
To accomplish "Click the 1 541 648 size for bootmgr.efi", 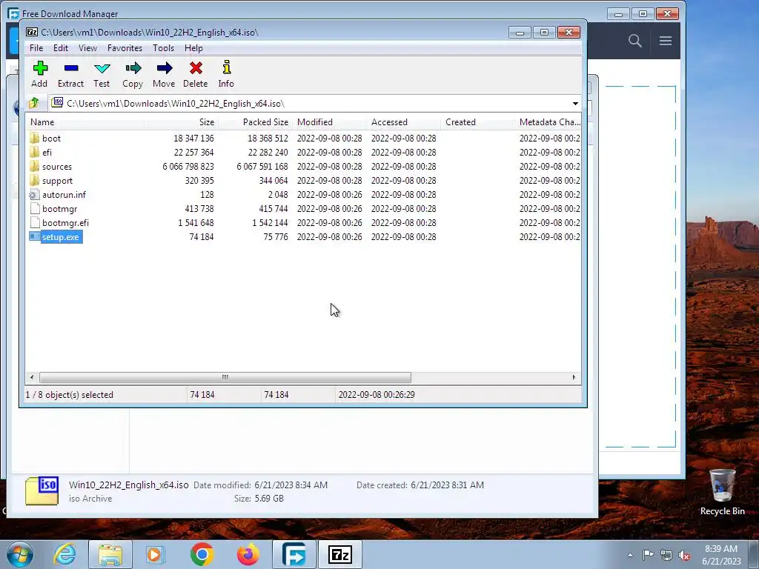I will pyautogui.click(x=196, y=223).
